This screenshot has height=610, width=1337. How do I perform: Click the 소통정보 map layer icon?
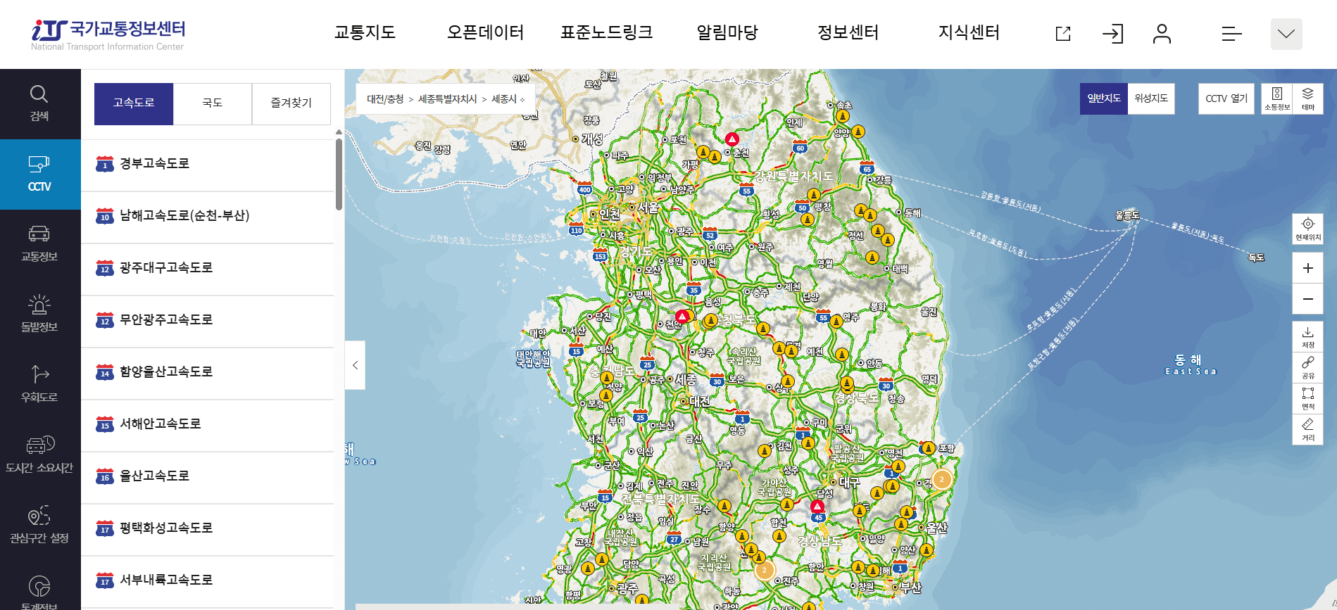click(x=1277, y=99)
